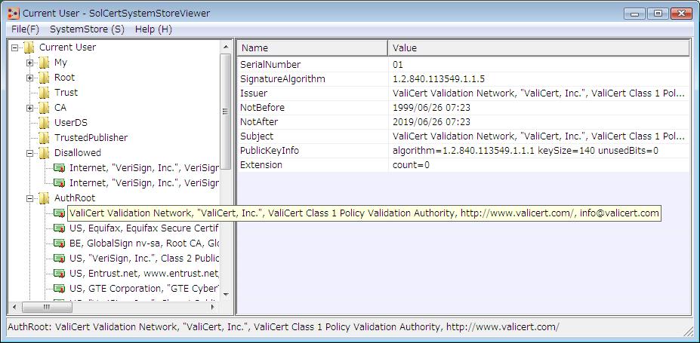Open the Help (H) menu
Screen dimensions: 700x343
click(x=153, y=29)
